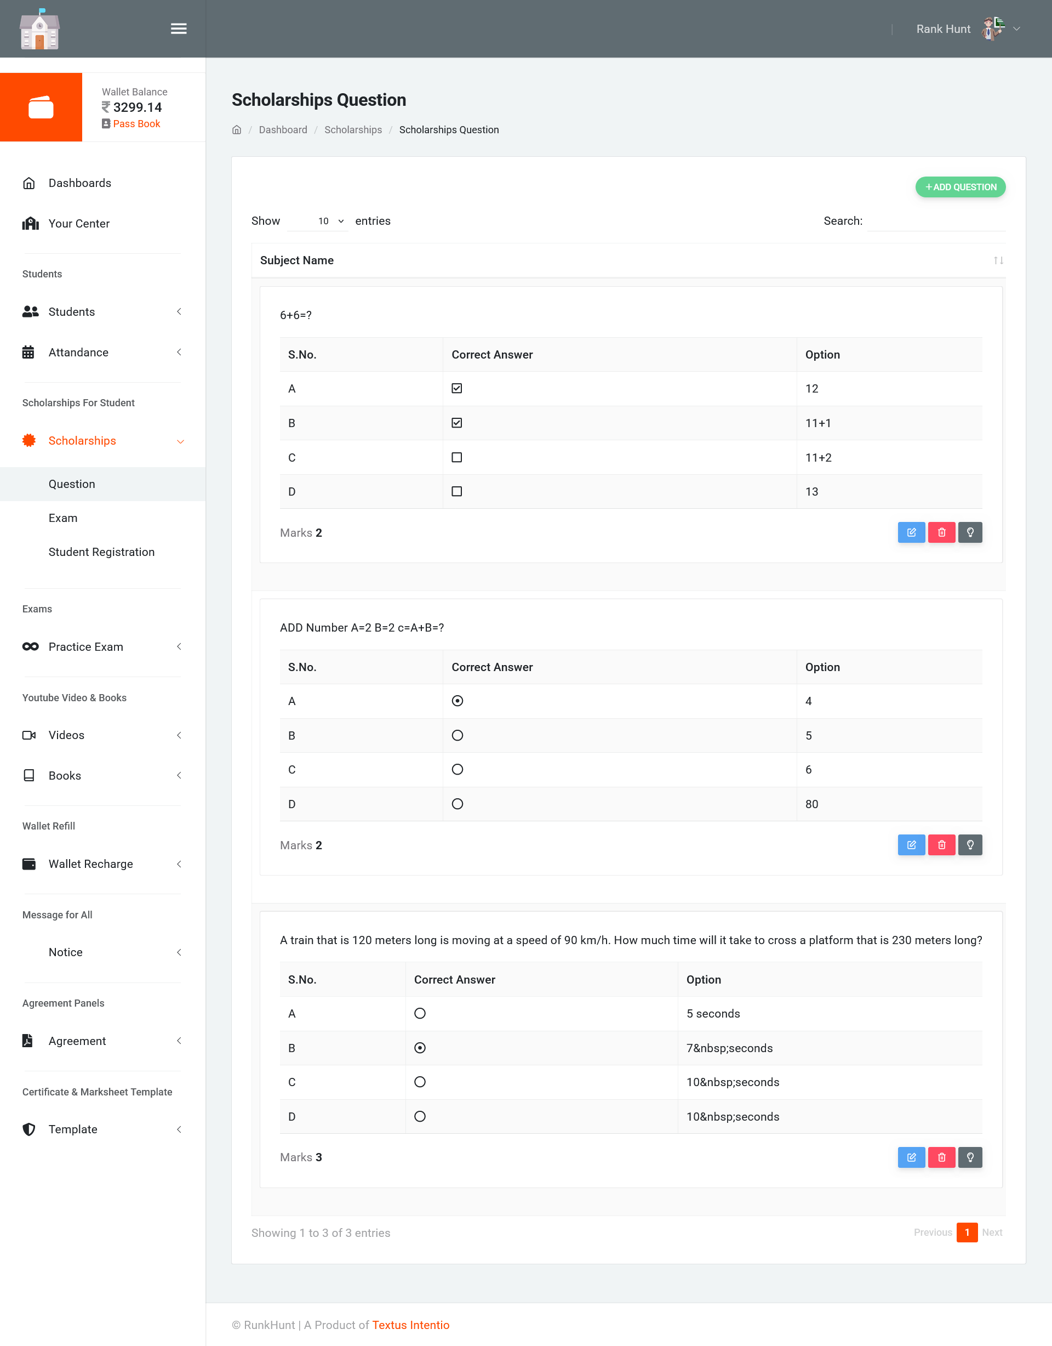Edit the train platform question
1052x1346 pixels.
click(911, 1157)
